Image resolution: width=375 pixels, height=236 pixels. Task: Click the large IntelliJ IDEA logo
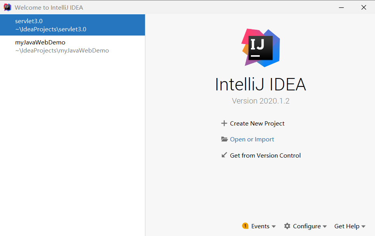261,48
